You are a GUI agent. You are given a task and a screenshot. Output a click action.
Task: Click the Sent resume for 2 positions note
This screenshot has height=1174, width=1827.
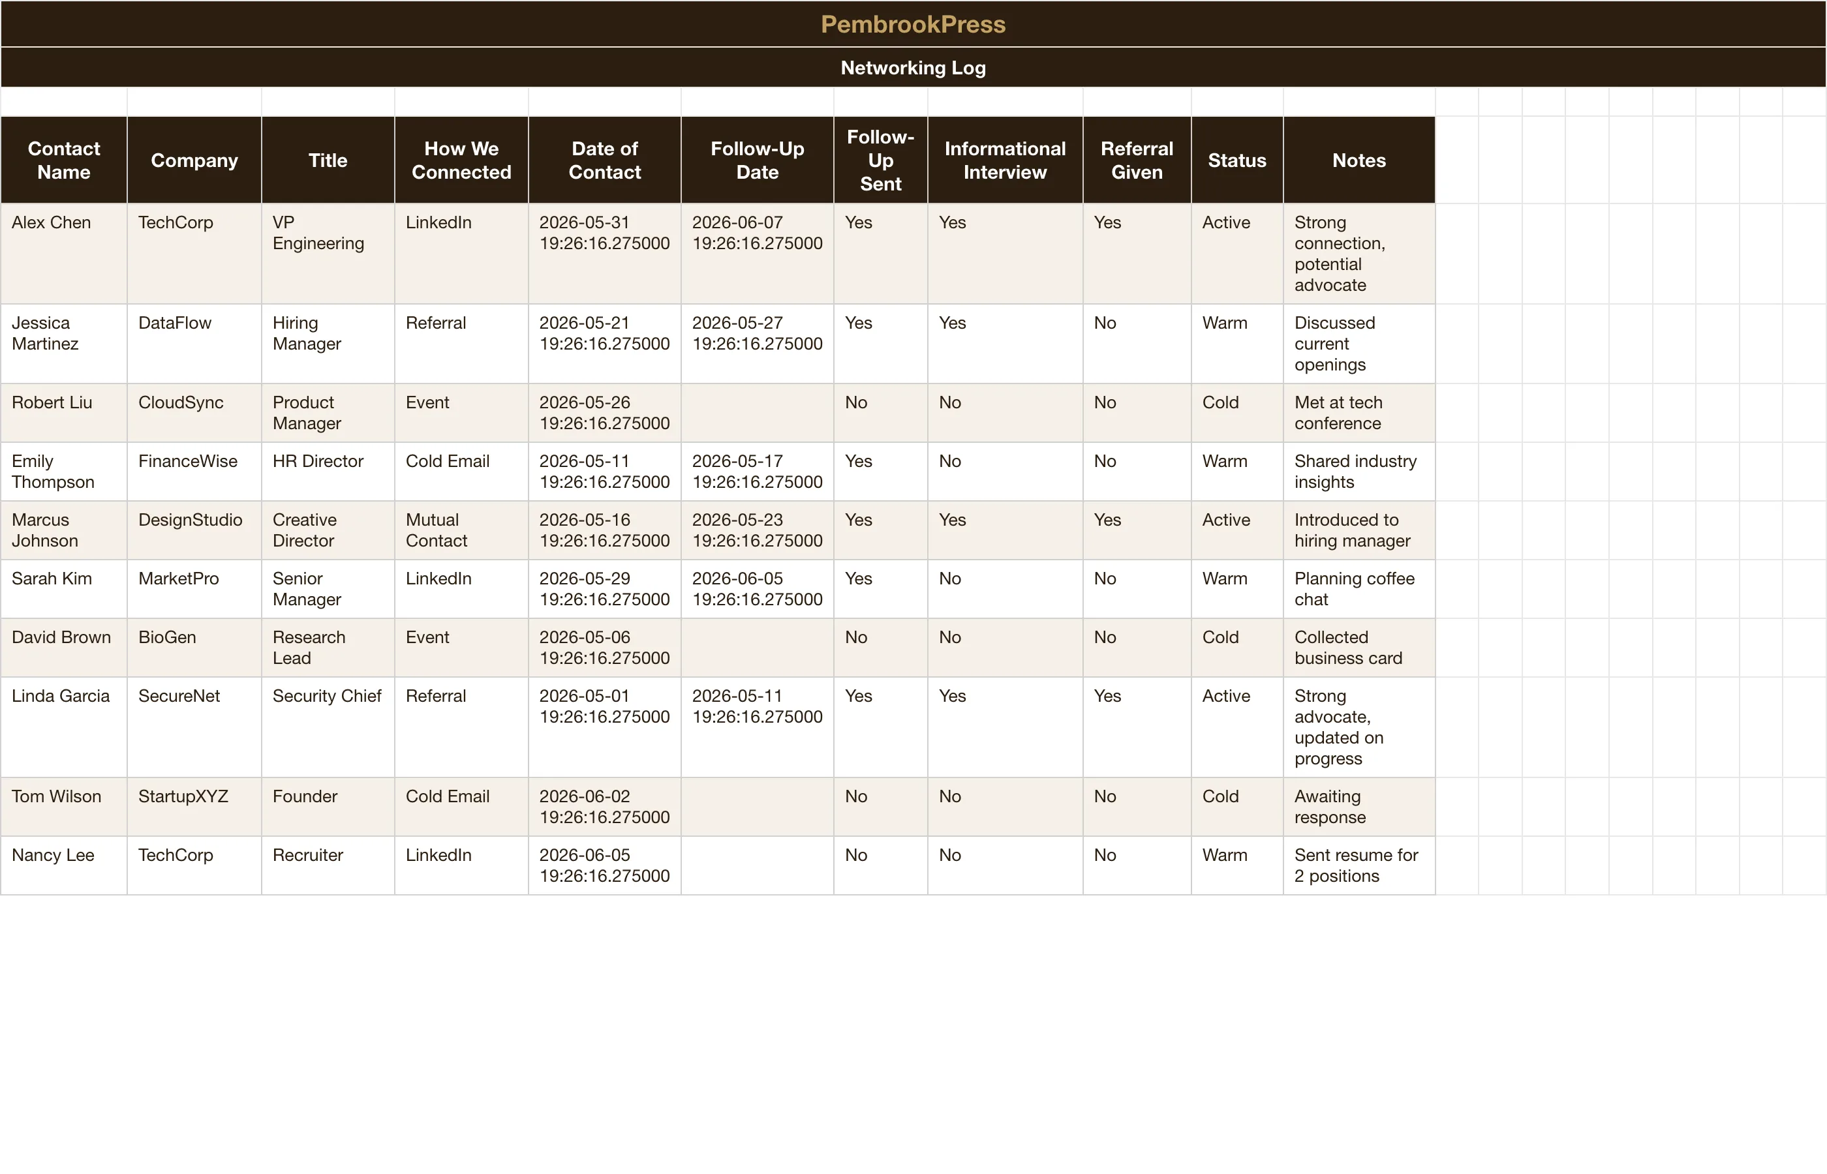point(1359,866)
